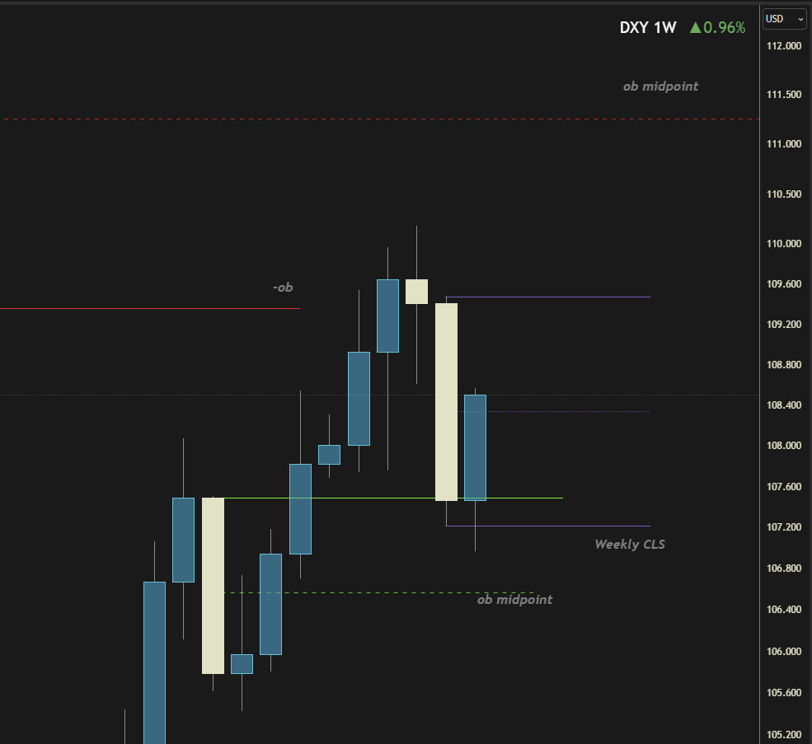This screenshot has width=812, height=744.
Task: Select the '-ob' text label
Action: click(x=283, y=288)
